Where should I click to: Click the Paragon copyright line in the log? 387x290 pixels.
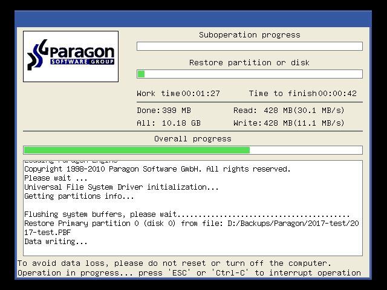click(x=157, y=169)
